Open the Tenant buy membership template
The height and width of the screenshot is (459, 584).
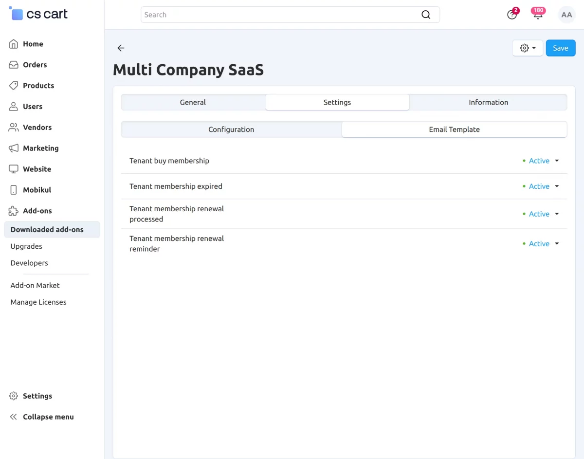point(169,161)
